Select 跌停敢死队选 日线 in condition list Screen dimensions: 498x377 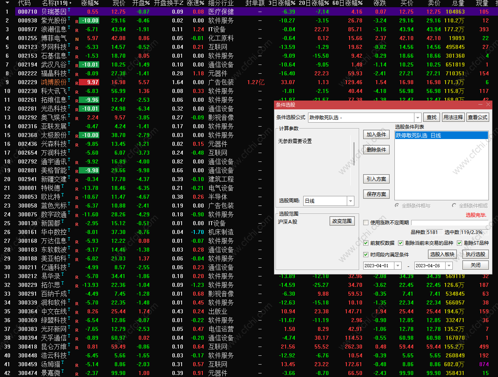(x=442, y=135)
